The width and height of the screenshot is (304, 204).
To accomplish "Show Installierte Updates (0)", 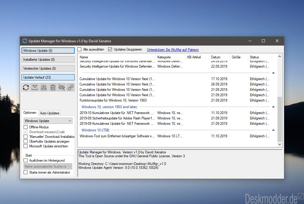I will pyautogui.click(x=48, y=60).
